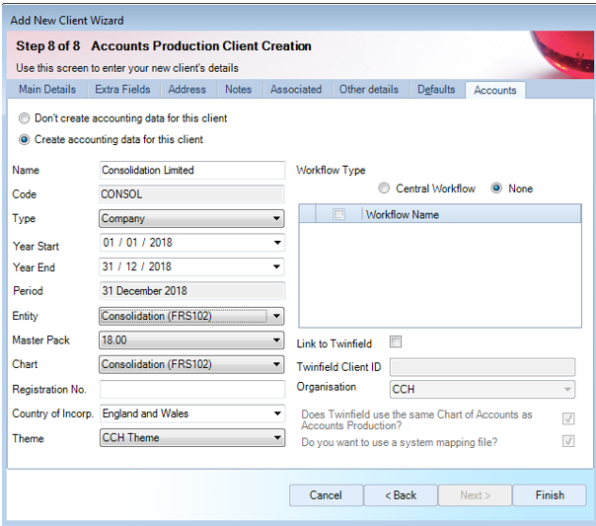The height and width of the screenshot is (526, 596).
Task: Open the Notes tab
Action: tap(239, 90)
